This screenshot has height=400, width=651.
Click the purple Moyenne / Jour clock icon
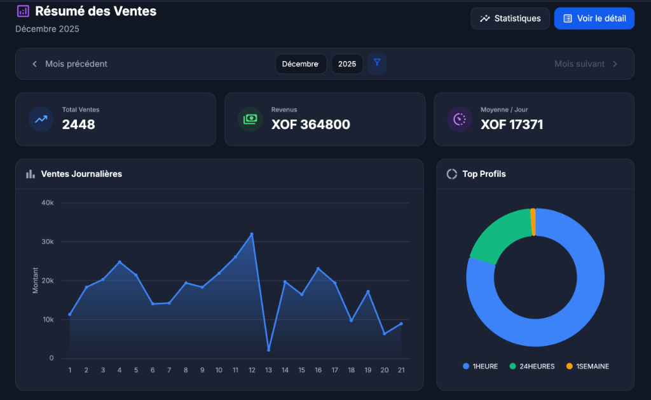tap(459, 119)
